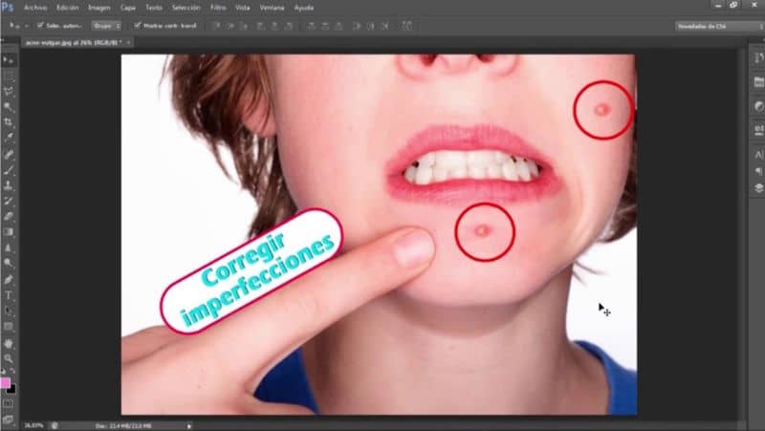Close the acne-vulgar.jpg document tab

click(x=128, y=43)
